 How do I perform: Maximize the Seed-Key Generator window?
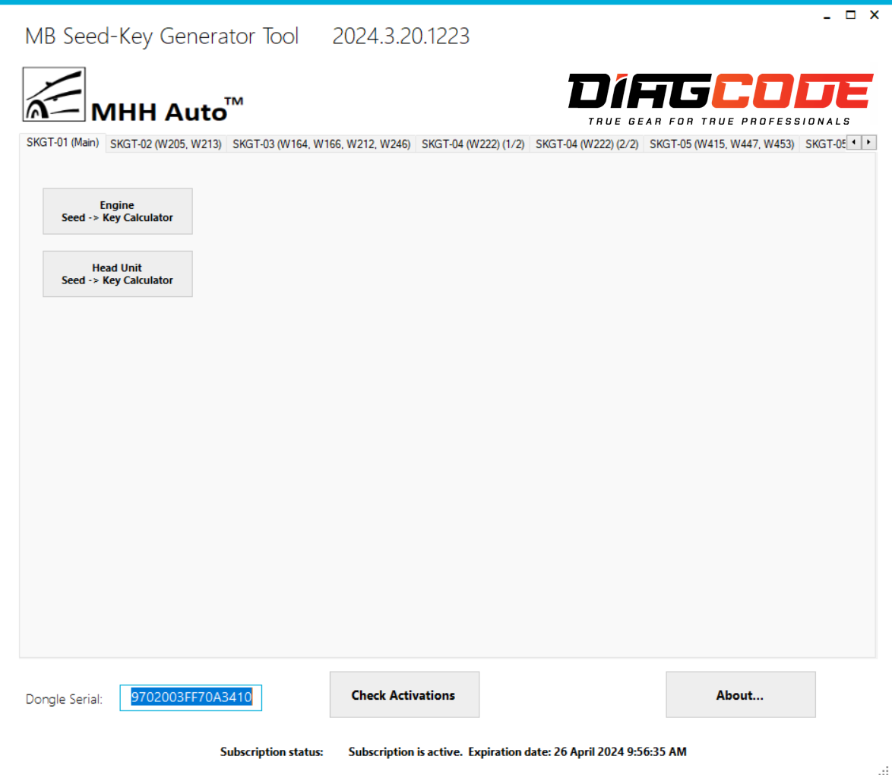coord(851,14)
